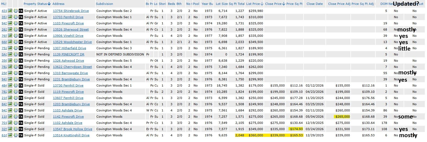Open photos icon for 13730 Fernhill Drive sold listing
The image size is (427, 142).
coord(10,85)
